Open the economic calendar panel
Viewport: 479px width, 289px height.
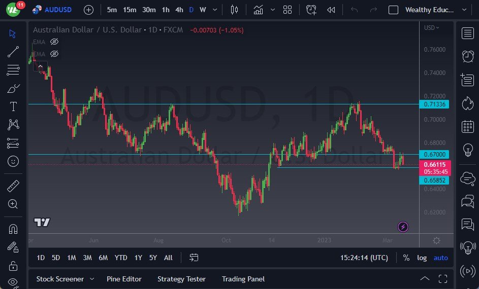click(x=468, y=127)
